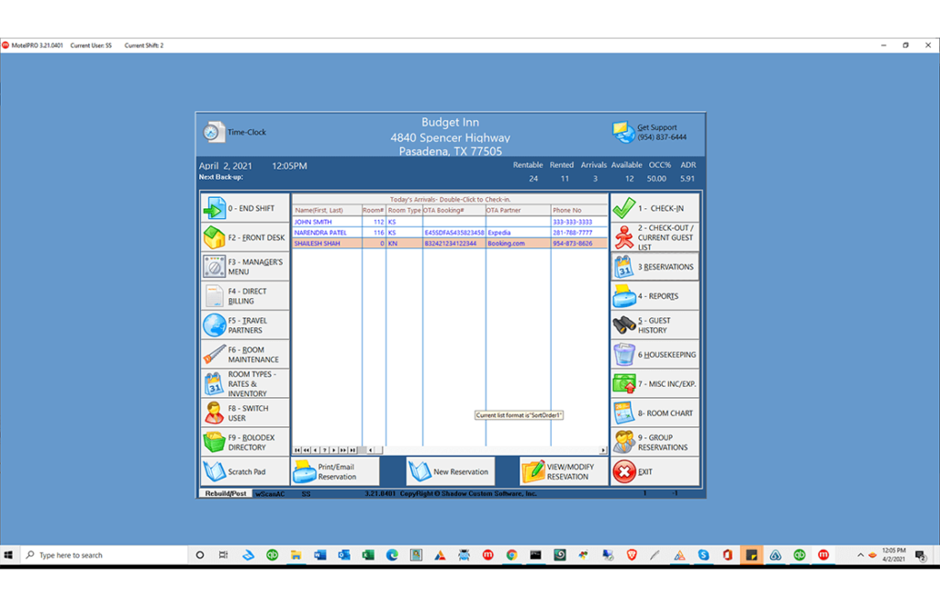The image size is (940, 606).
Task: Open Housekeeping trash bin icon
Action: (624, 355)
